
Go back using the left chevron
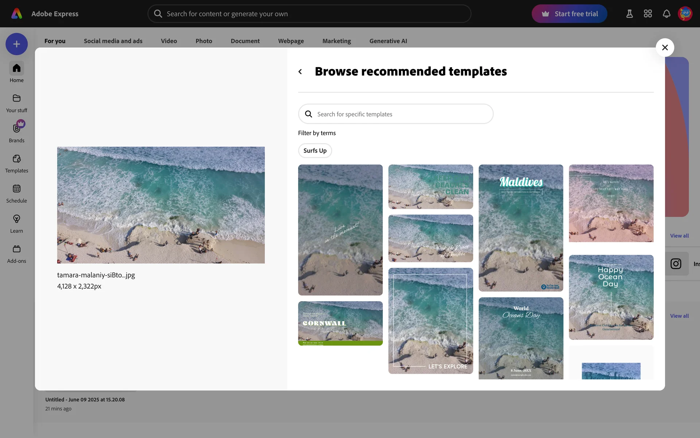coord(300,72)
